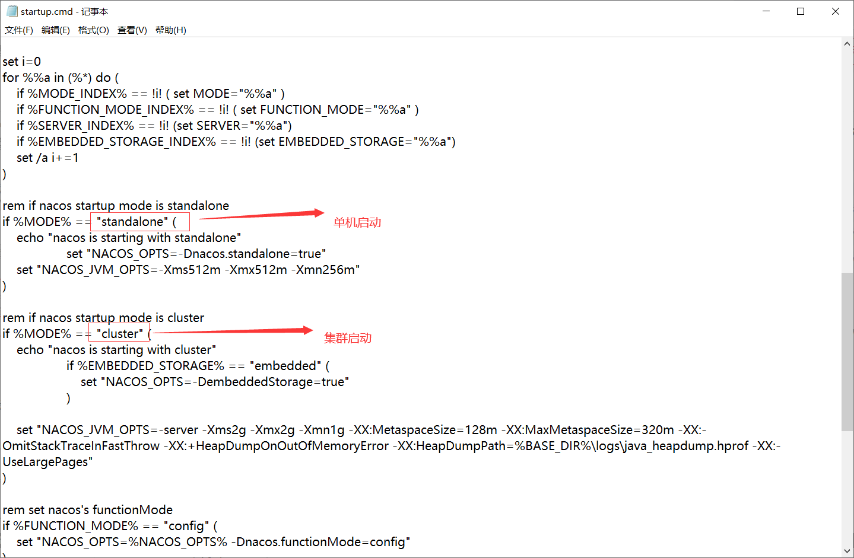Image resolution: width=854 pixels, height=558 pixels.
Task: Click the line 'for %%a in (%*) do ('
Action: (61, 78)
